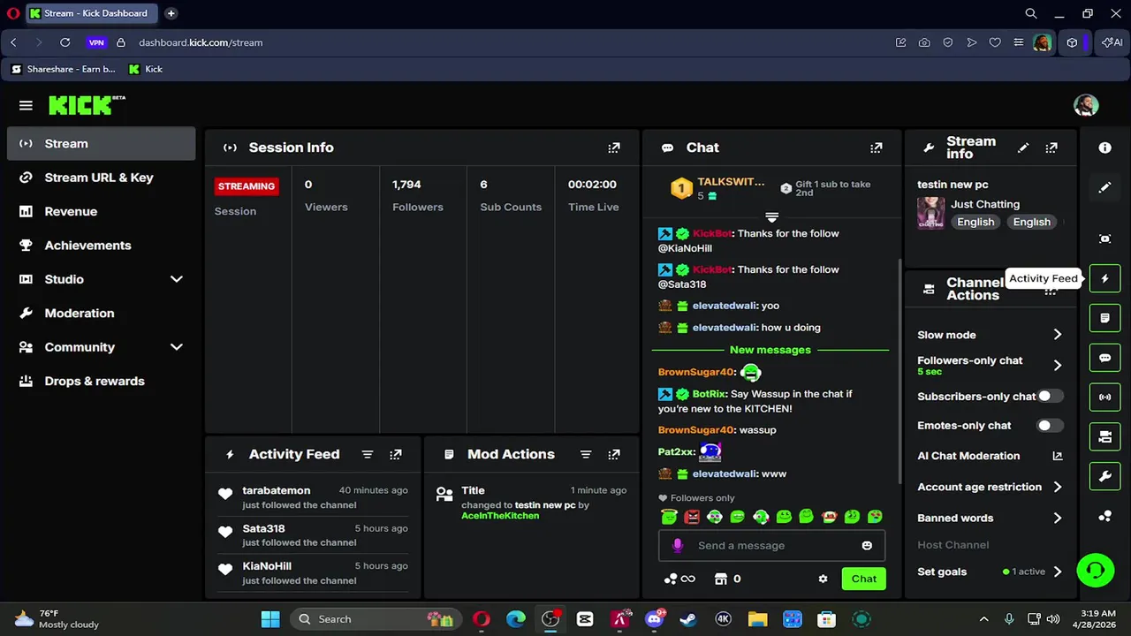
Task: Open Discord from the taskbar
Action: click(x=654, y=619)
